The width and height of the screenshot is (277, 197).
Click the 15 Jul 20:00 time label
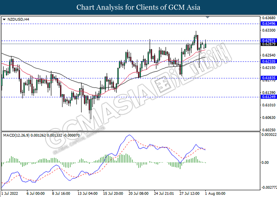tap(113, 193)
